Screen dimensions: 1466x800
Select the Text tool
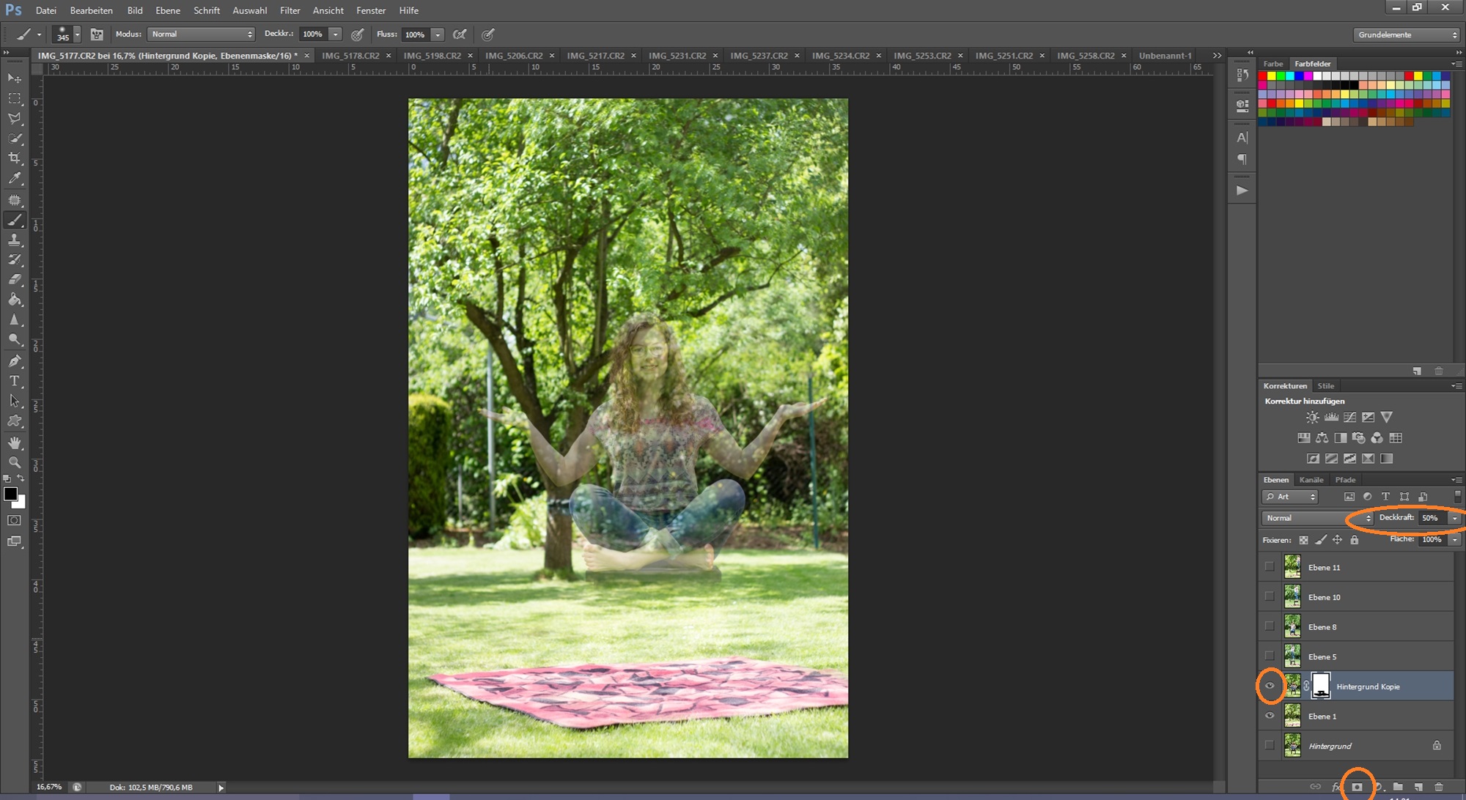click(15, 381)
